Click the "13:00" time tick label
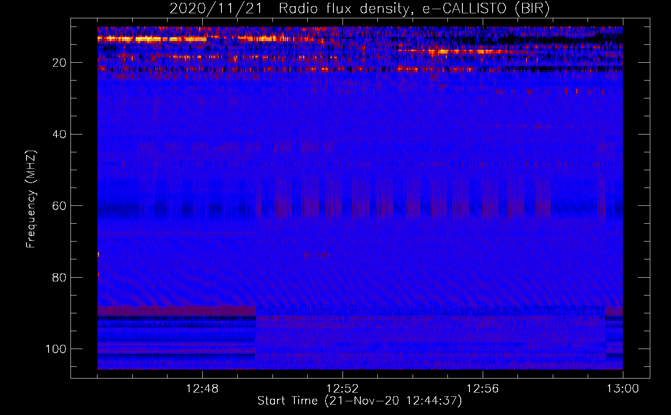 [x=623, y=389]
